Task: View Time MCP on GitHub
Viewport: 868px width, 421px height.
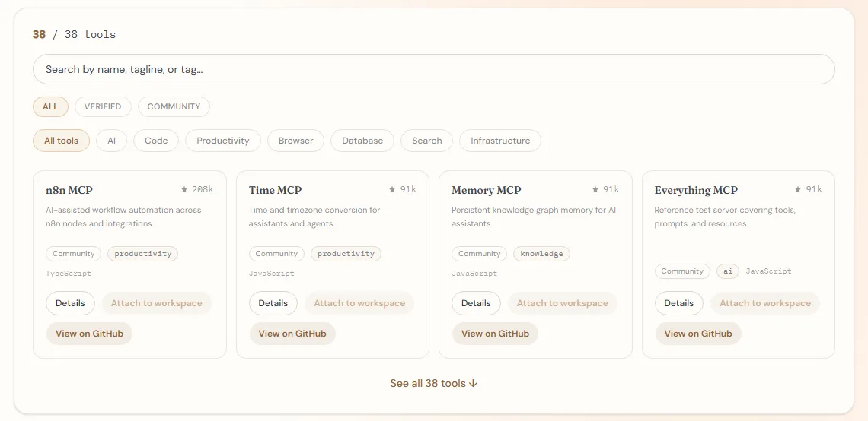Action: pyautogui.click(x=292, y=334)
